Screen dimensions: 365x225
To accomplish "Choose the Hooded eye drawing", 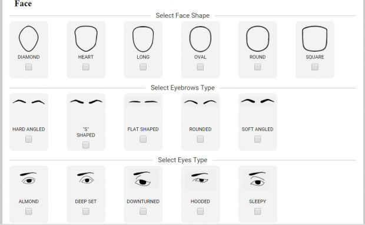I will pos(200,180).
